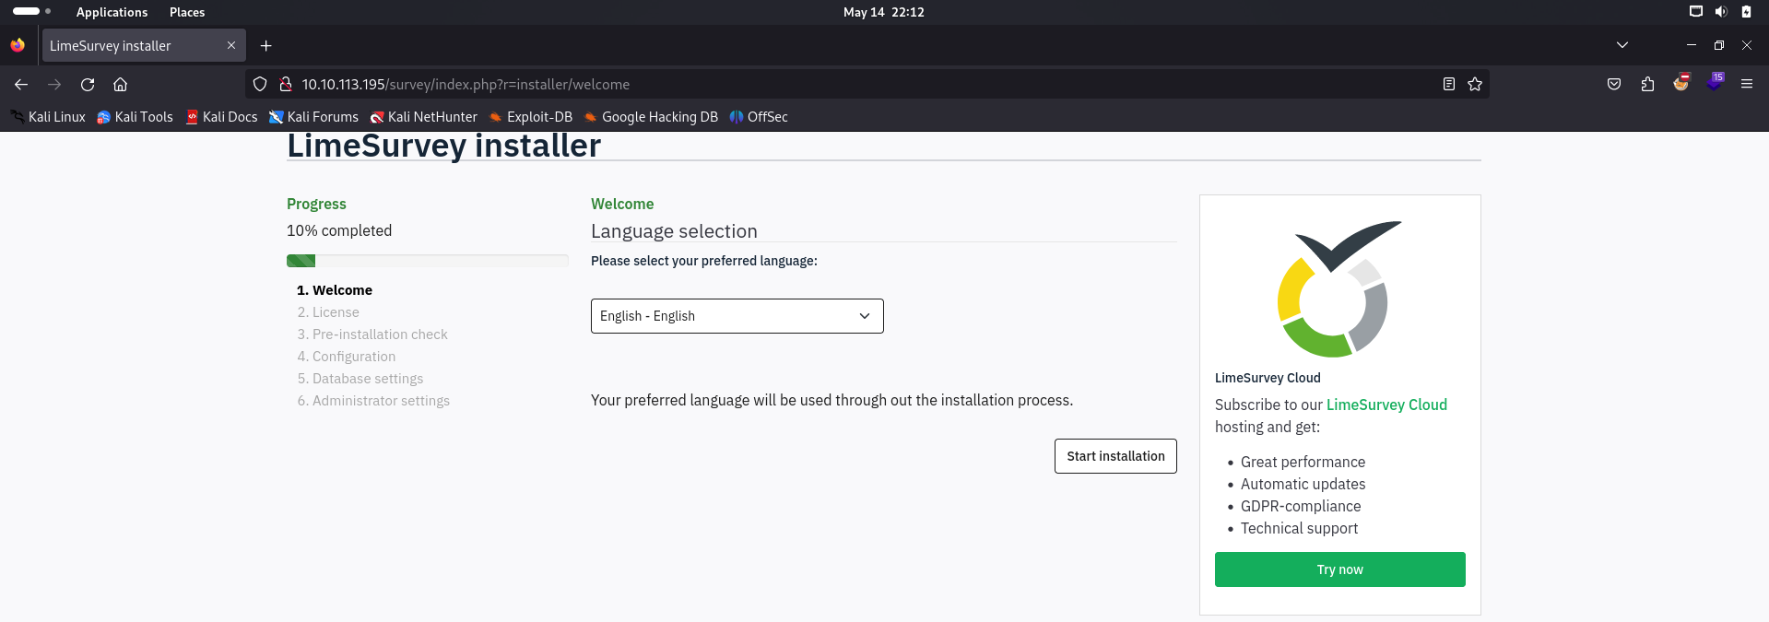Close the LimeSurvey installer tab
The width and height of the screenshot is (1769, 622).
[x=231, y=45]
